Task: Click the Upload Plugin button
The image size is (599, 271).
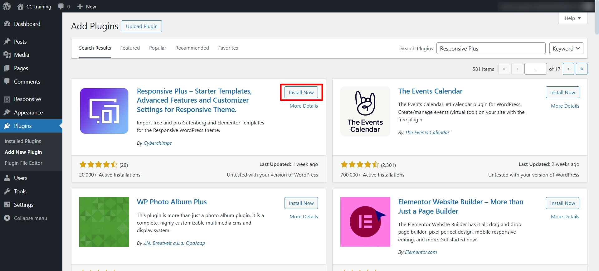Action: pos(142,27)
